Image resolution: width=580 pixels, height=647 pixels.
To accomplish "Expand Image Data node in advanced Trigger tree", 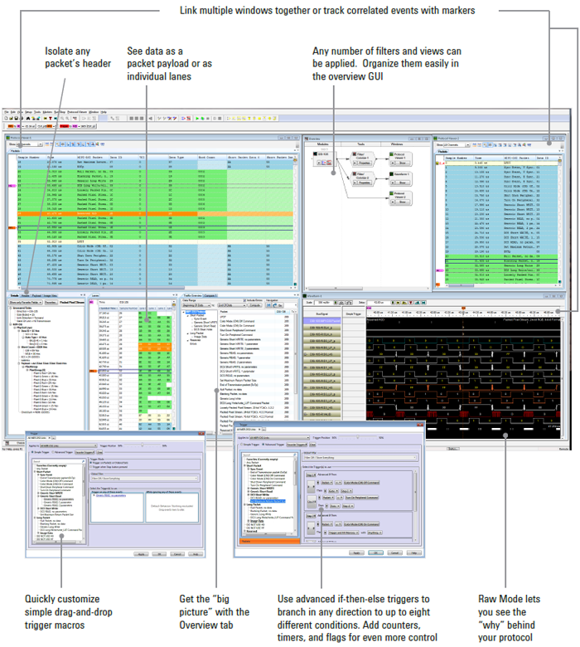I will pyautogui.click(x=249, y=521).
